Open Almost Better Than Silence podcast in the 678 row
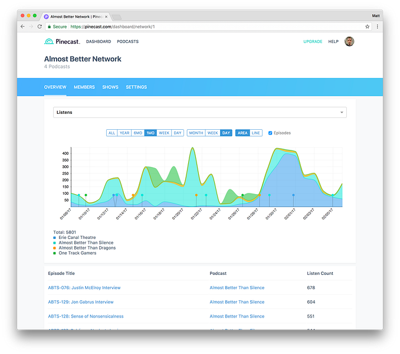 237,288
